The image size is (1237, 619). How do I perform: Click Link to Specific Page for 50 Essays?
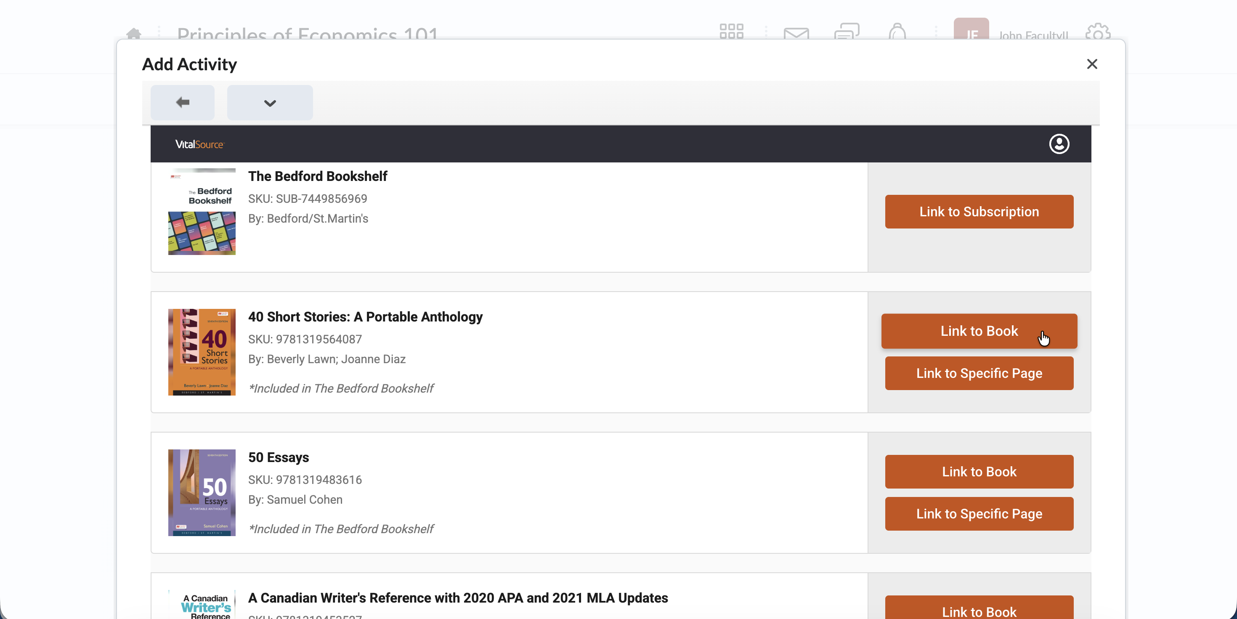(x=979, y=514)
